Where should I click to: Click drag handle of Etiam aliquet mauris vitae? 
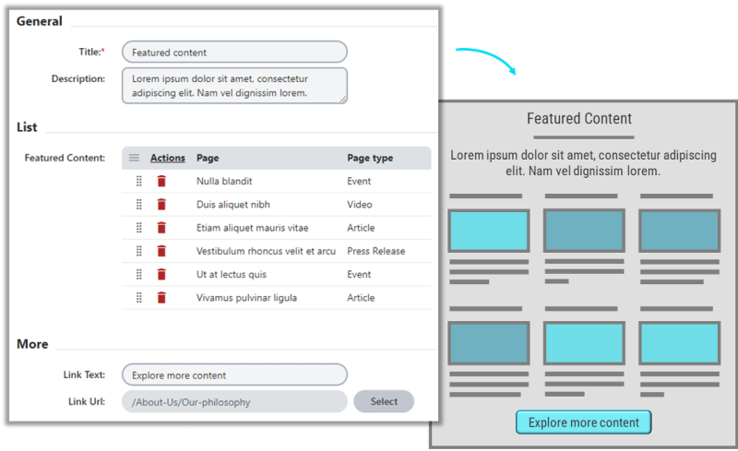pos(139,228)
